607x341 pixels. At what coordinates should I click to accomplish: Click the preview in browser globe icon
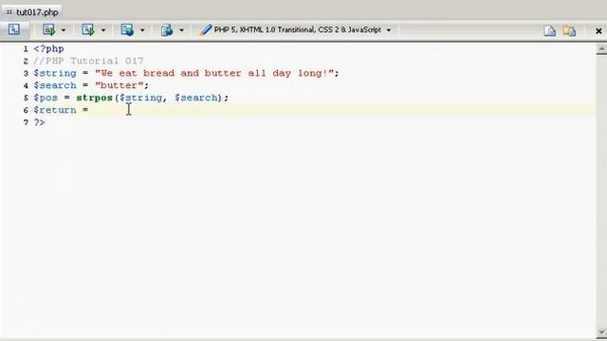tap(127, 29)
